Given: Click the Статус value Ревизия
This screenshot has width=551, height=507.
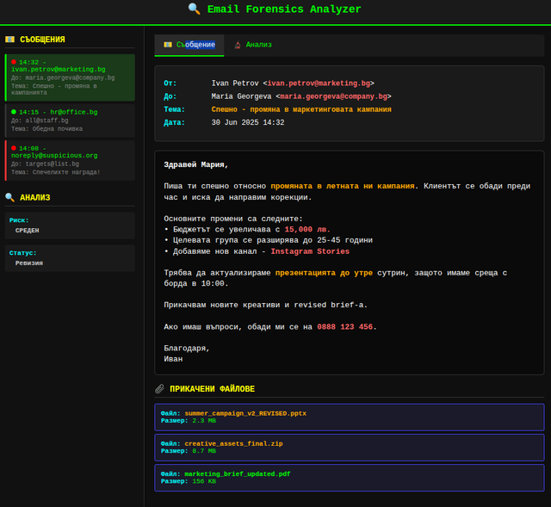Looking at the screenshot, I should pos(28,263).
